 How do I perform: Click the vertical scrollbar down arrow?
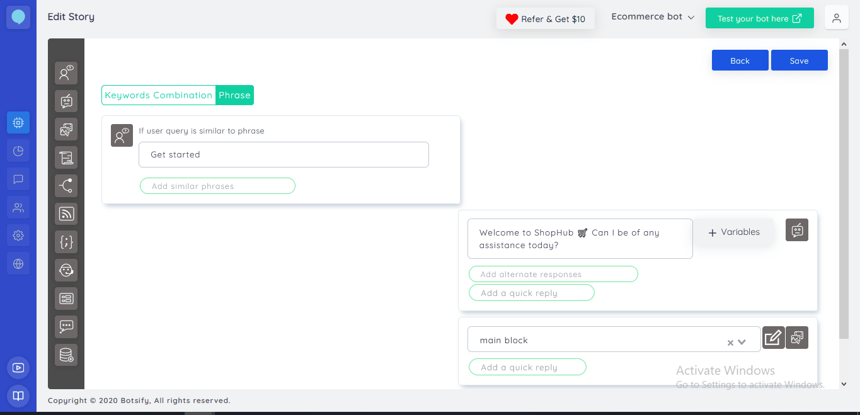click(x=844, y=383)
